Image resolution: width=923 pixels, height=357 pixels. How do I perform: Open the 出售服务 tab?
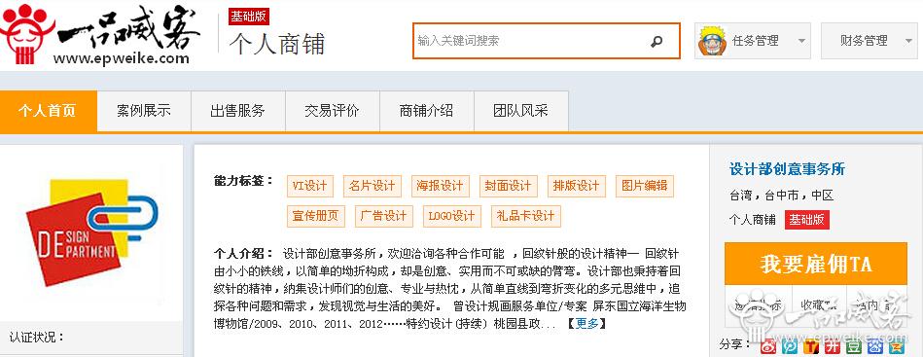[238, 111]
